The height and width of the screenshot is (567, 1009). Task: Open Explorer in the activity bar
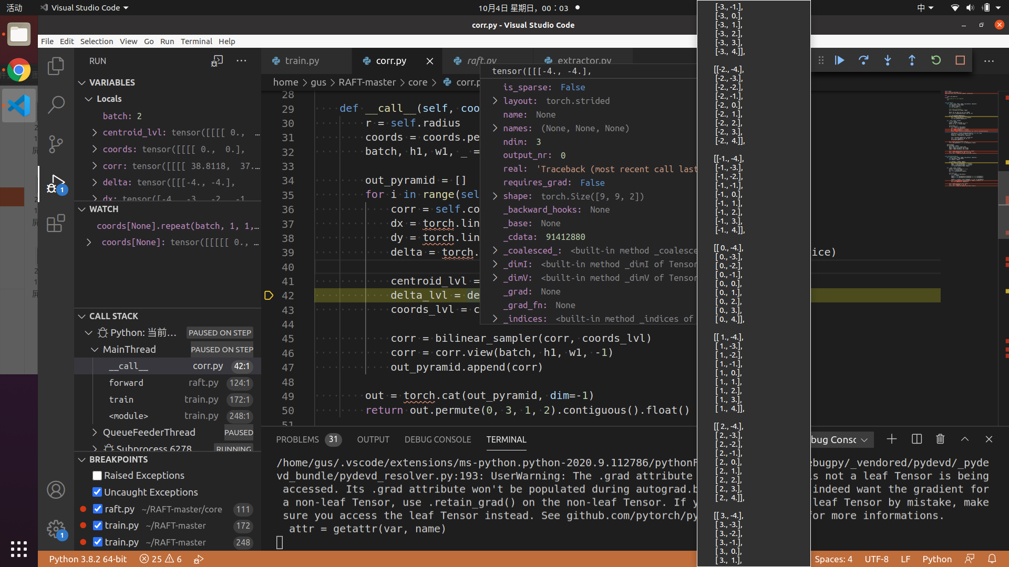(x=56, y=66)
